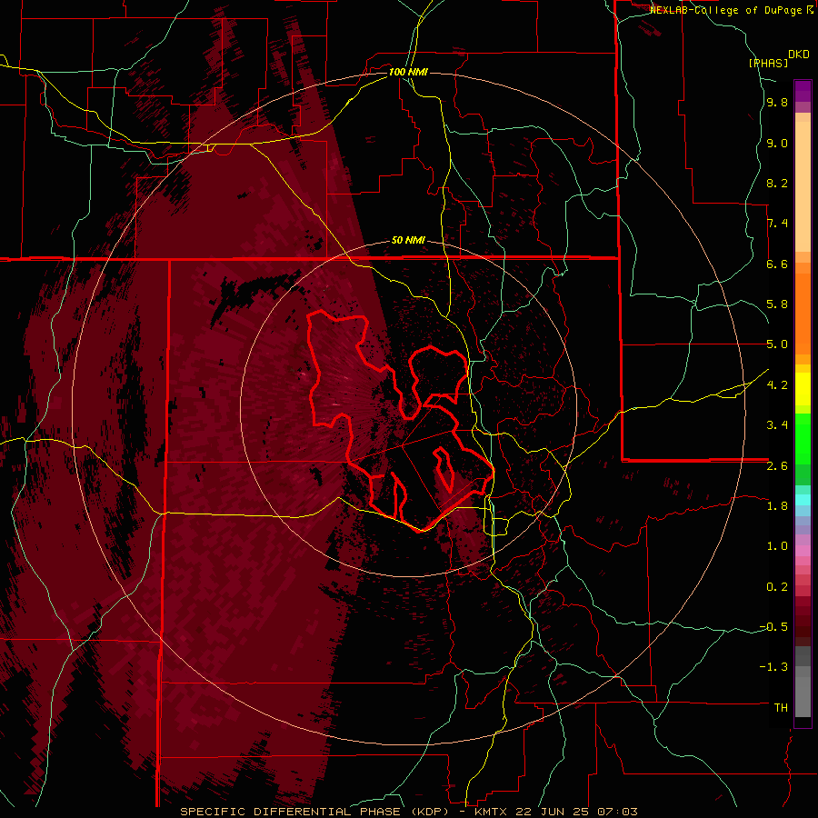Click the 0.2 legend value

tap(777, 587)
